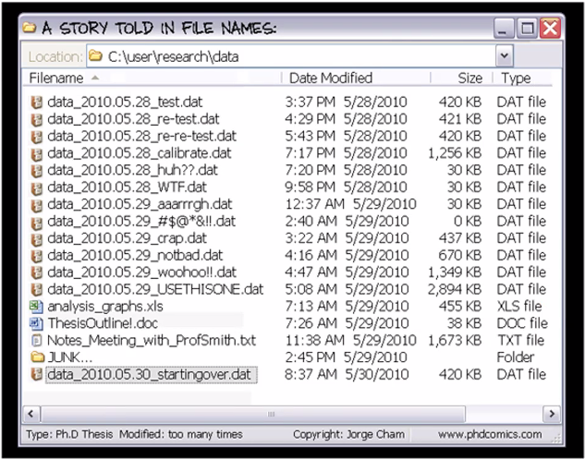Click the 1,673 KB size value
The height and width of the screenshot is (459, 585).
[455, 341]
